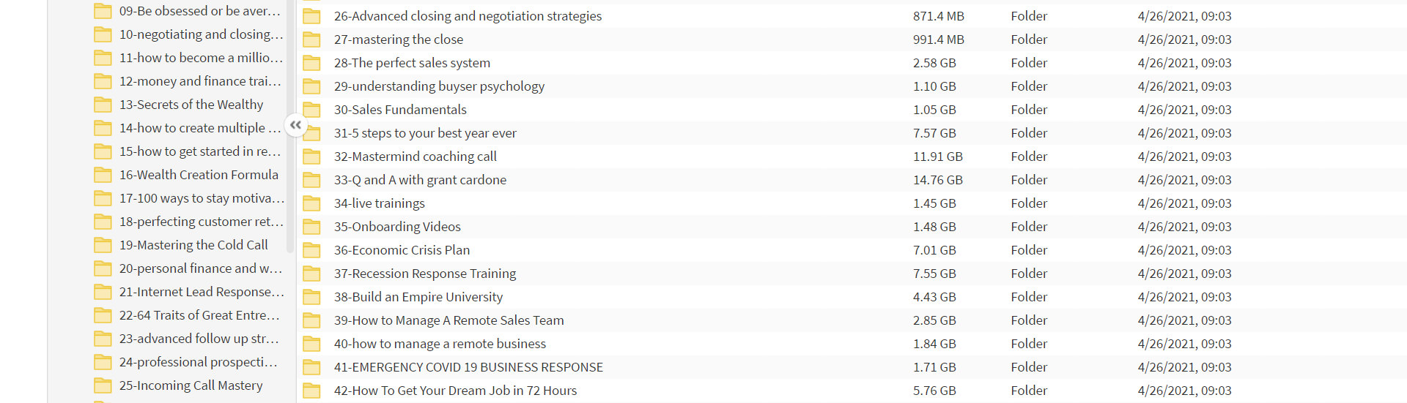Click the folder icon for 25-Incoming Call Mastery
1407x403 pixels.
coord(103,385)
